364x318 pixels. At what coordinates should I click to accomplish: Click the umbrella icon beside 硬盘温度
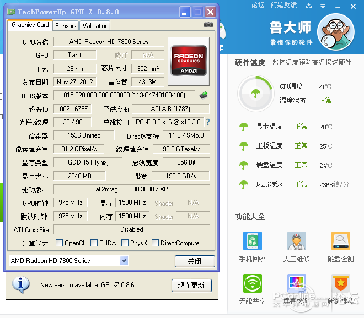pyautogui.click(x=244, y=166)
